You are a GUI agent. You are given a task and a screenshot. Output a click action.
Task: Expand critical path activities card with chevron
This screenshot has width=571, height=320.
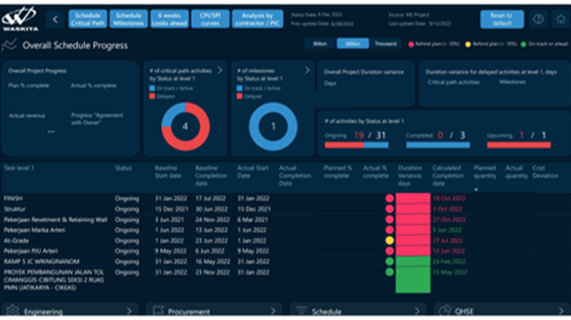220,70
